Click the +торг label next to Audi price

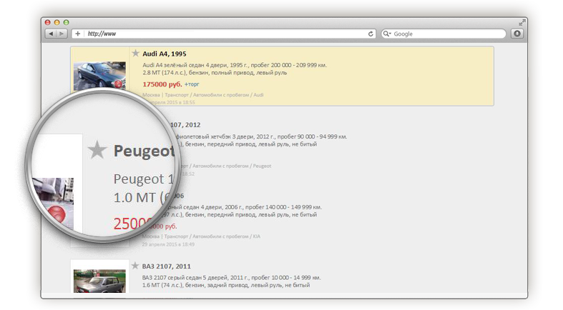coord(192,84)
